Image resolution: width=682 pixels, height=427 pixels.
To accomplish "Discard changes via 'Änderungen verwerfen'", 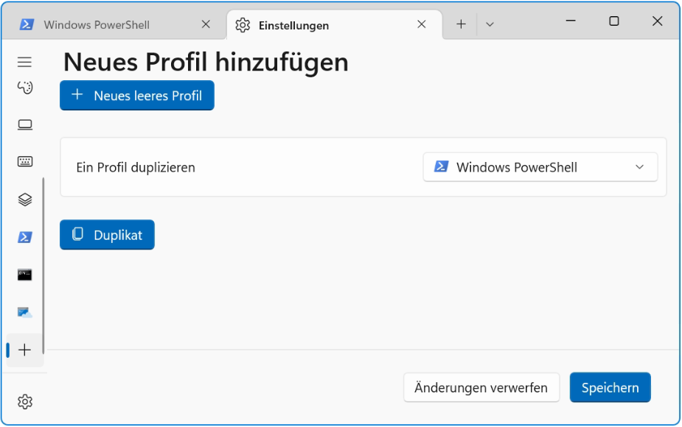I will pos(481,387).
